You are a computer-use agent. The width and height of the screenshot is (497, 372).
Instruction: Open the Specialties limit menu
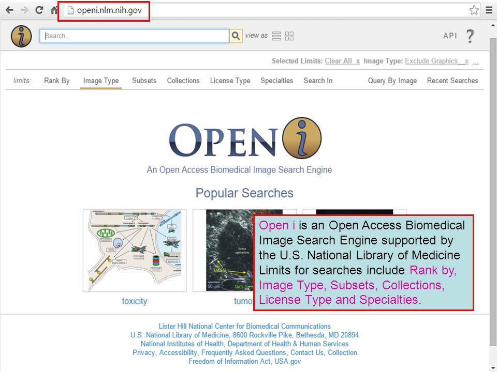(276, 81)
